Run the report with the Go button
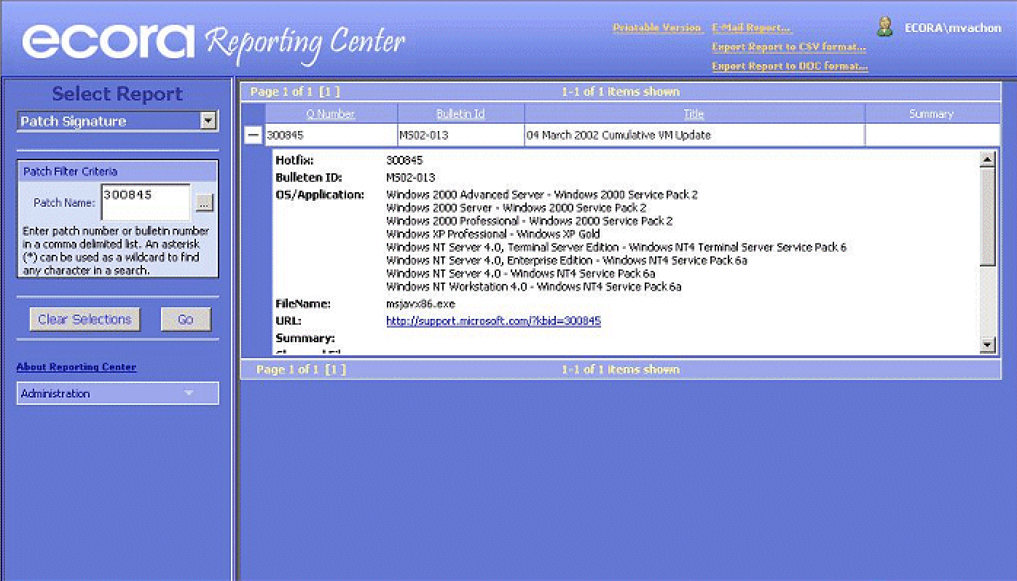The height and width of the screenshot is (581, 1017). pos(186,319)
